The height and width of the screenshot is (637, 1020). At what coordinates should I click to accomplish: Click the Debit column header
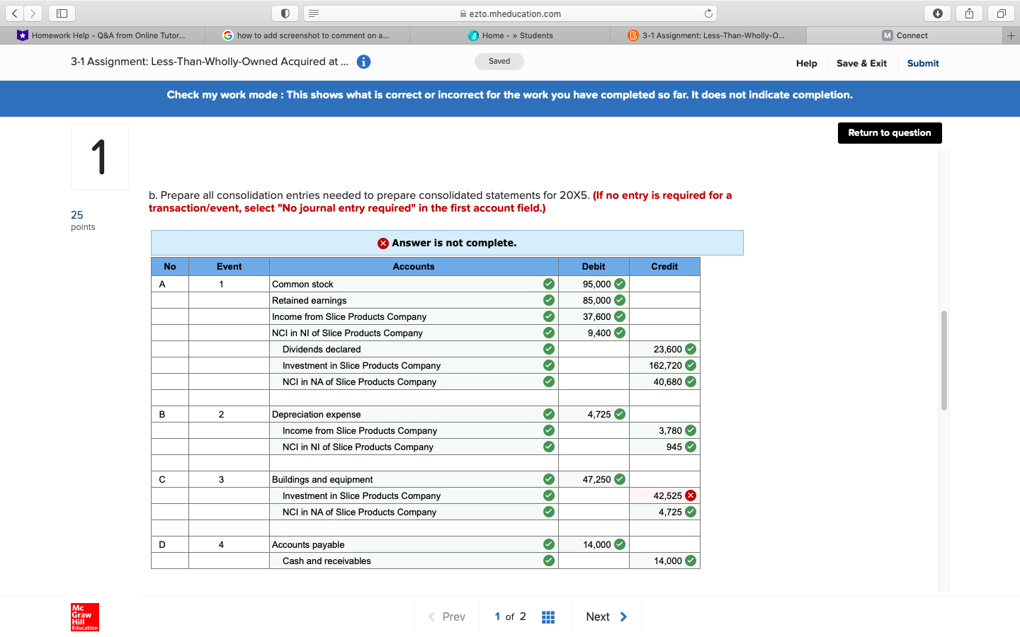pyautogui.click(x=594, y=267)
